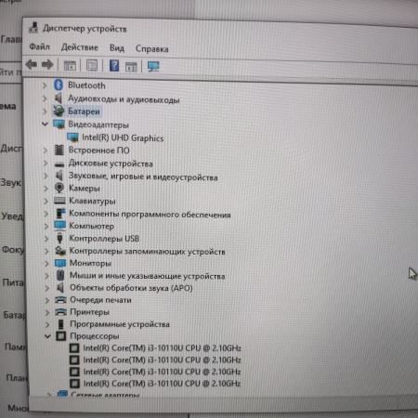This screenshot has height=418, width=418.
Task: Select Контроллеры запоминающих устройств label
Action: [x=147, y=251]
